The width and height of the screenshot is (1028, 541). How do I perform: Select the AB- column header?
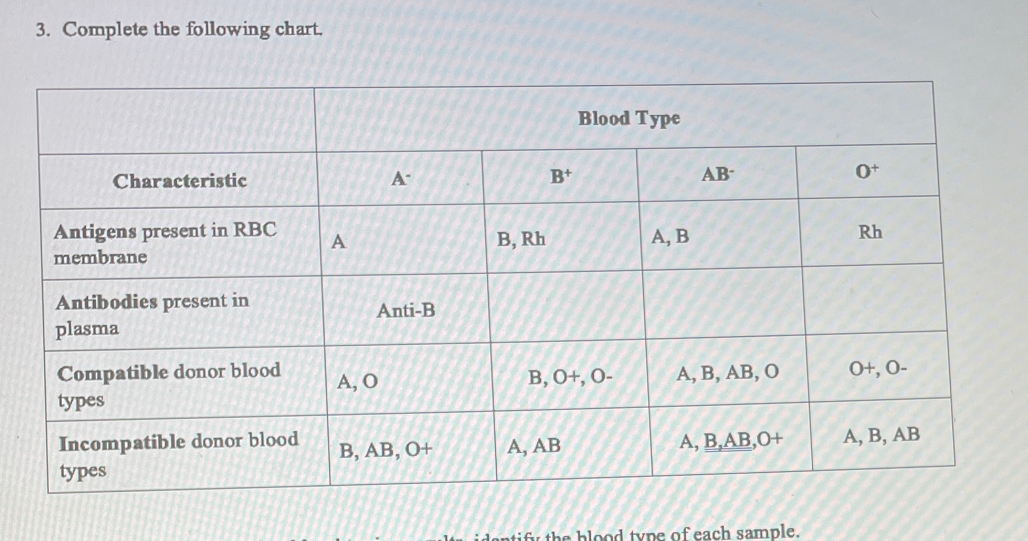(x=718, y=174)
